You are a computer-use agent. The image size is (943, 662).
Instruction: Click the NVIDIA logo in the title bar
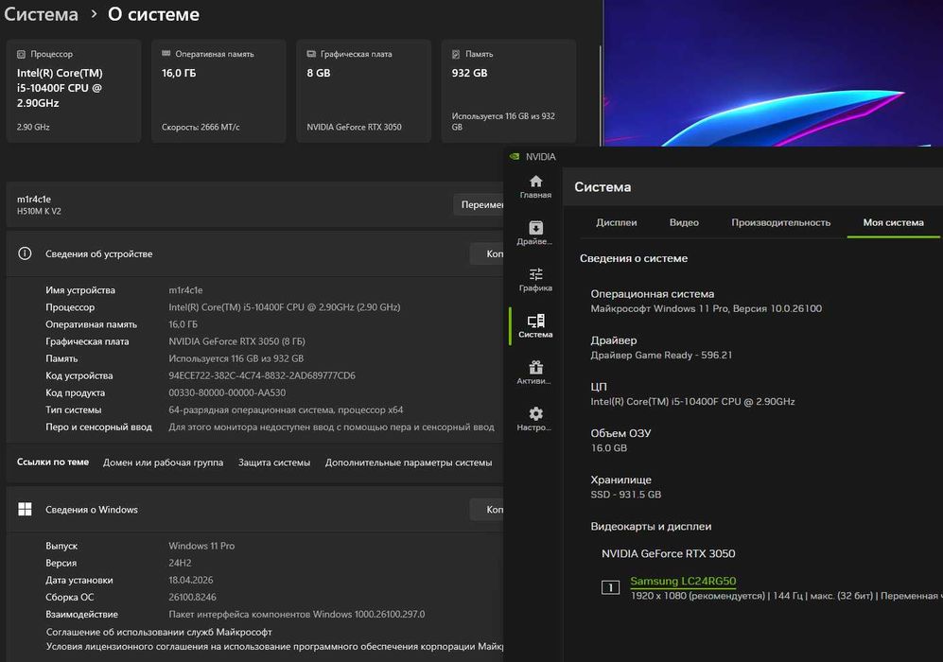click(515, 156)
